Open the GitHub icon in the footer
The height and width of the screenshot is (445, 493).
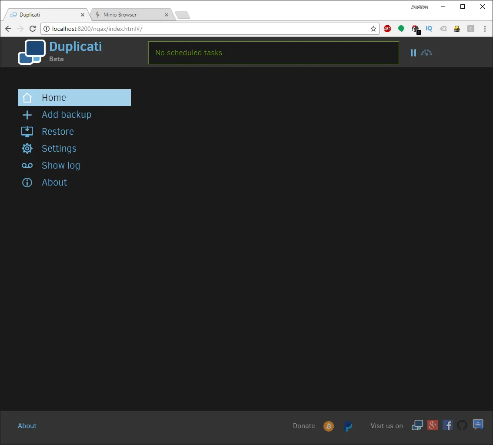point(462,425)
